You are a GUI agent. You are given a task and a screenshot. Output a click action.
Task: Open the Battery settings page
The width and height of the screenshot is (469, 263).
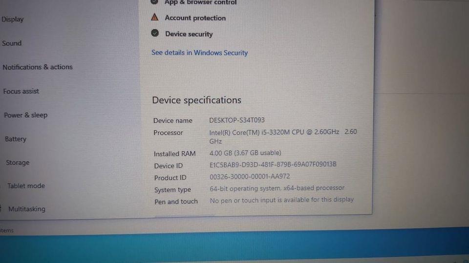pyautogui.click(x=16, y=139)
